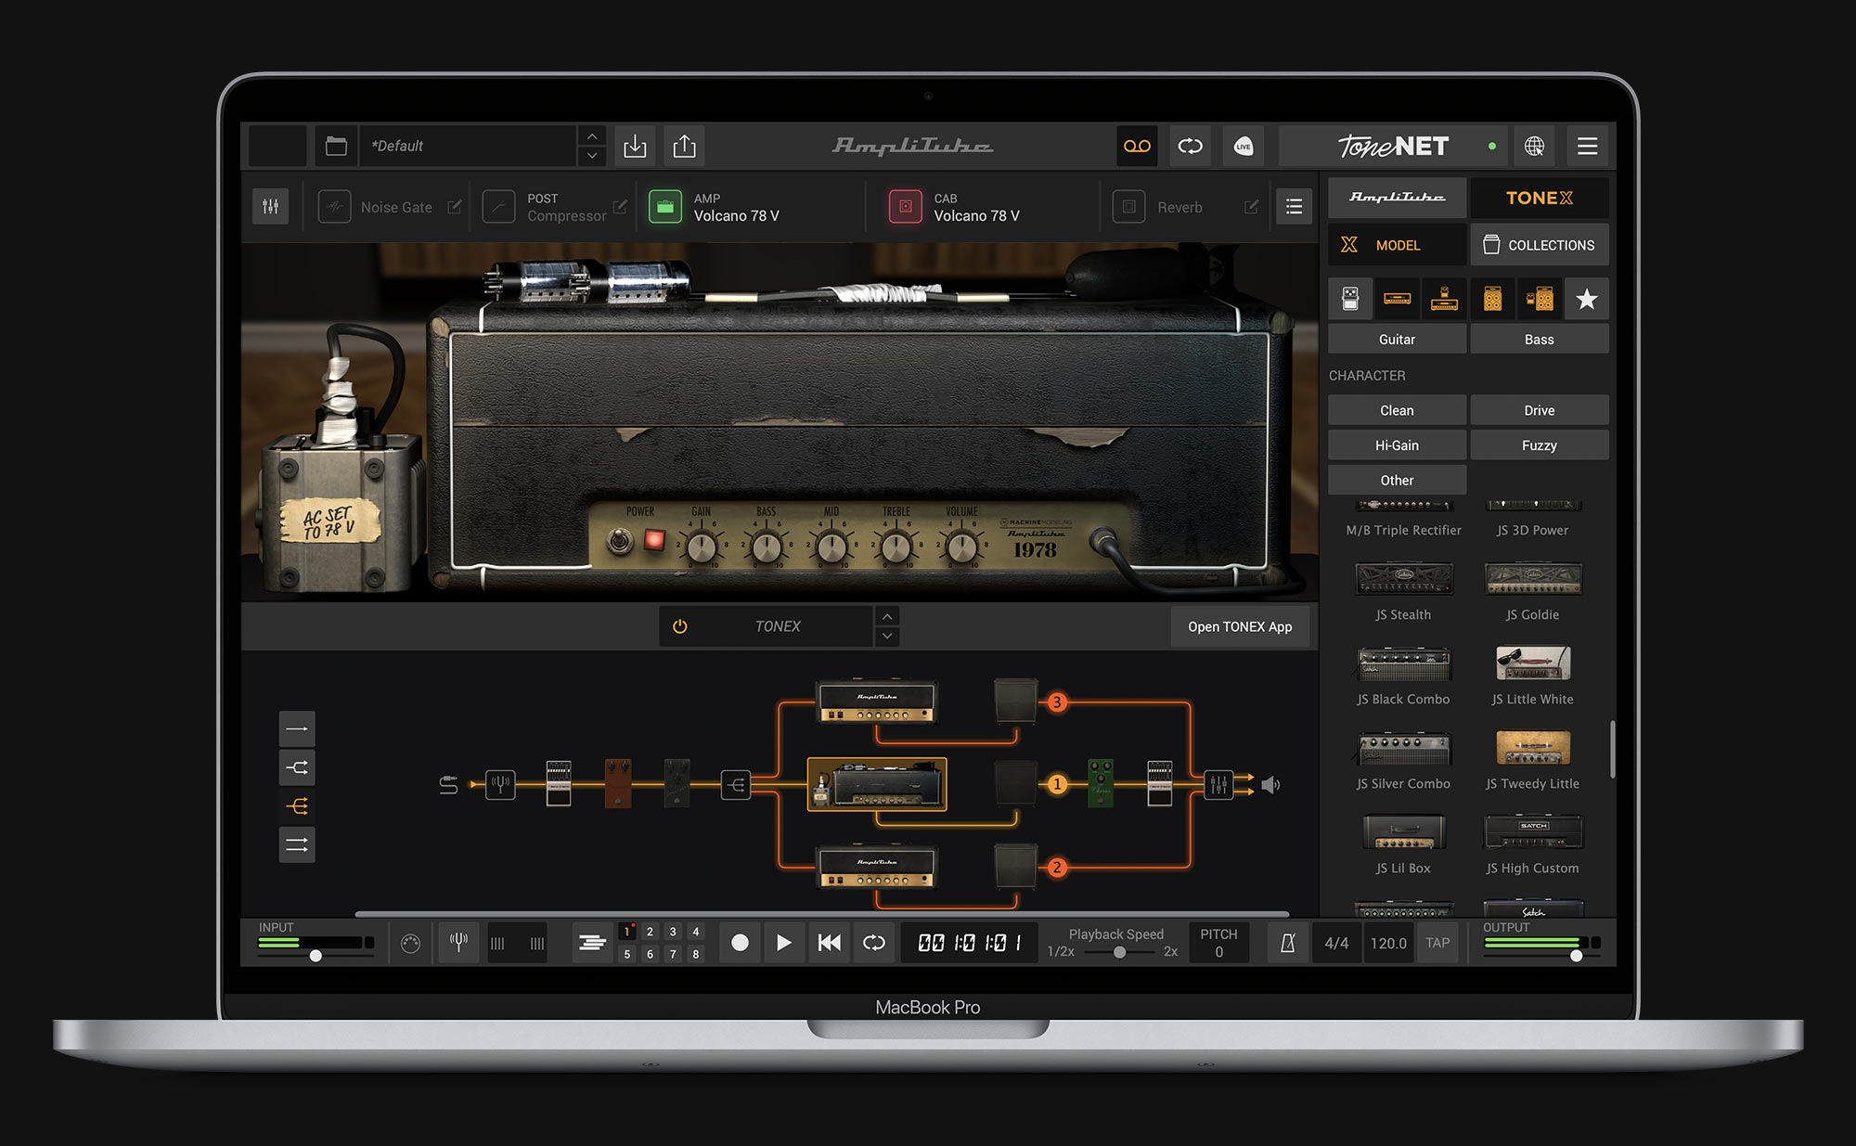This screenshot has width=1856, height=1146.
Task: Select the pedal filter icon in TONEX panel
Action: point(1350,298)
